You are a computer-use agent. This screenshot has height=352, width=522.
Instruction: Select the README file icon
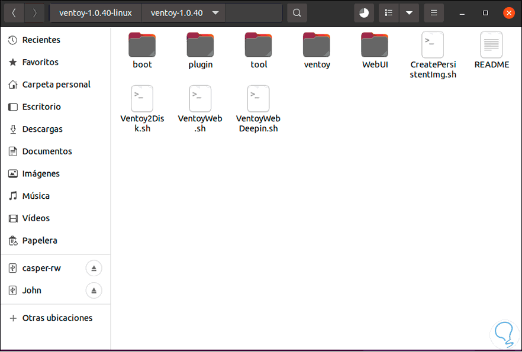click(x=491, y=45)
